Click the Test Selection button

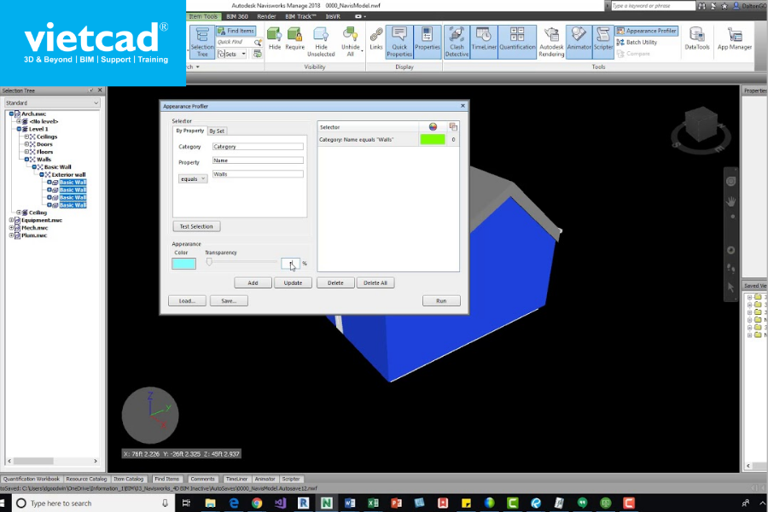pyautogui.click(x=196, y=226)
